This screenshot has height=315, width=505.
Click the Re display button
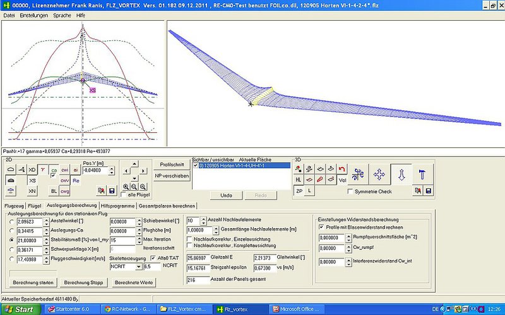tap(76, 180)
